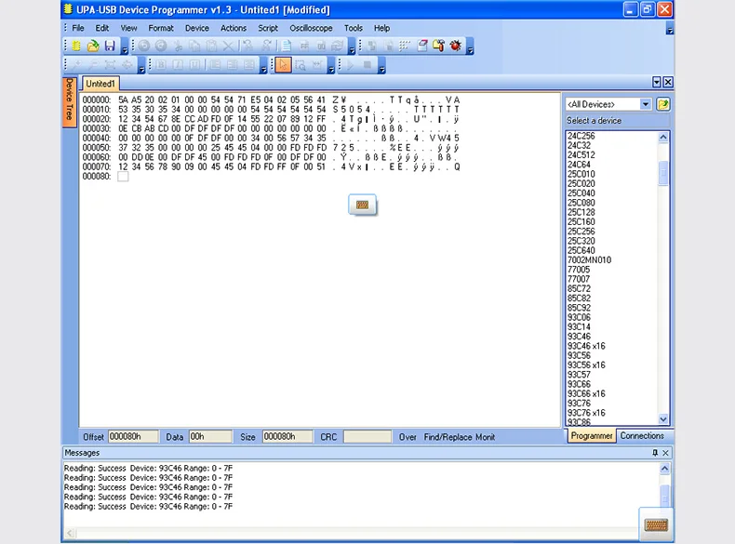Select the arrow pointer tool icon
The image size is (735, 544).
283,65
